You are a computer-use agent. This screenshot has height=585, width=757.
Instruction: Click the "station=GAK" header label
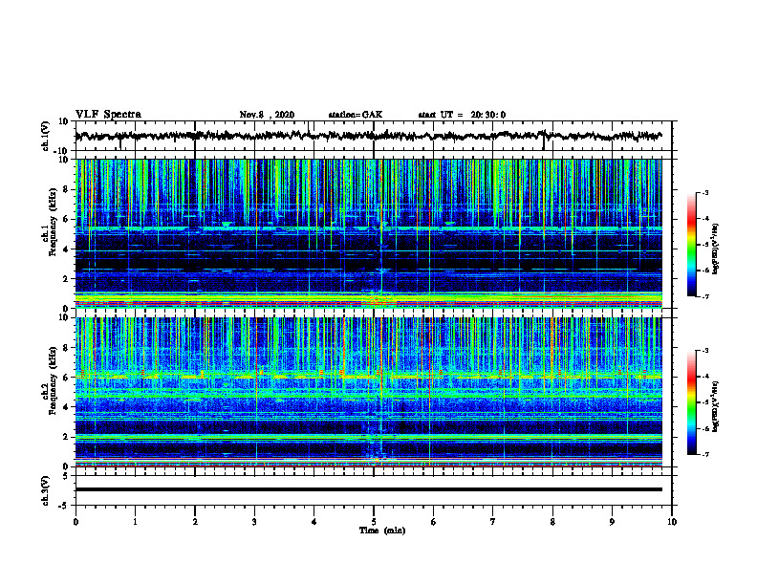point(356,115)
